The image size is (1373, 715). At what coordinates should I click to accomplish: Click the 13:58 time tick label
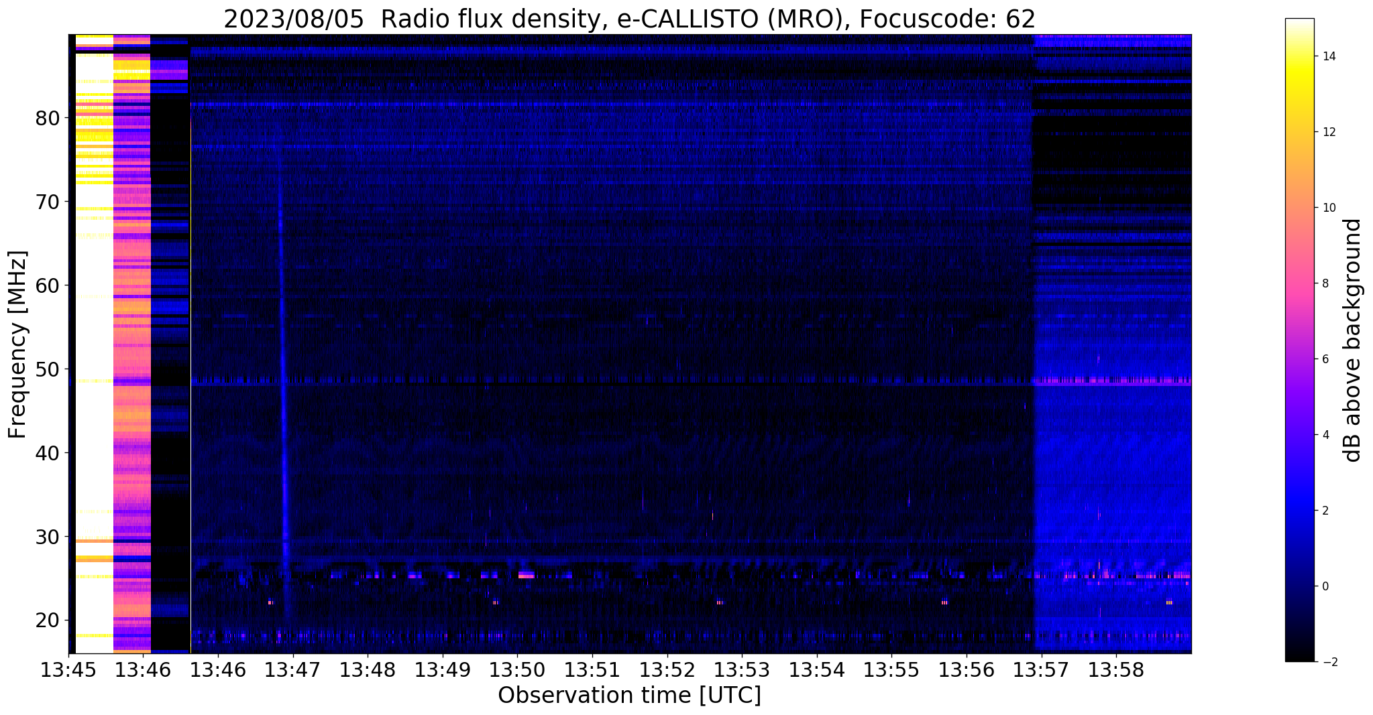pyautogui.click(x=1116, y=669)
